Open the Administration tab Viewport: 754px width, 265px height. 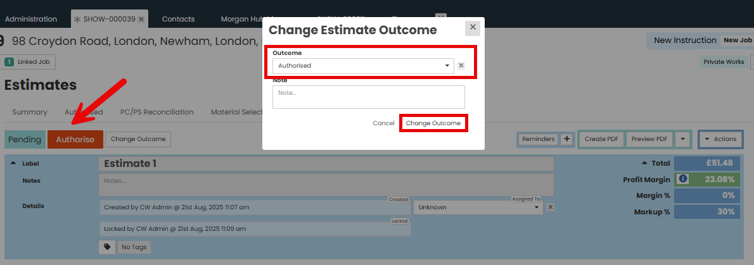click(x=31, y=19)
